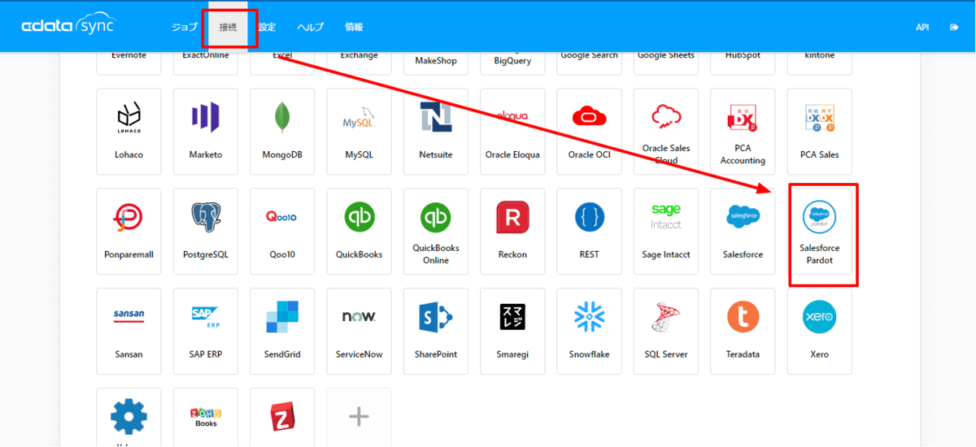Screen dimensions: 976x447
Task: Select the SQL Server connector
Action: 666,332
